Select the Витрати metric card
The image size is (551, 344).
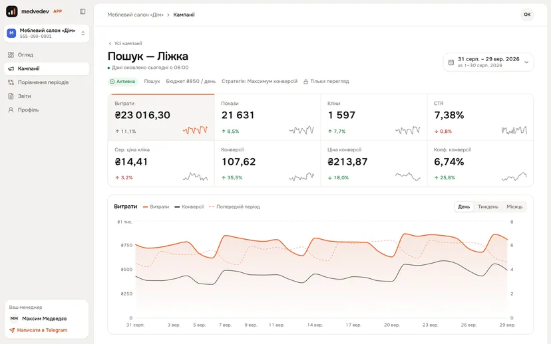point(161,118)
